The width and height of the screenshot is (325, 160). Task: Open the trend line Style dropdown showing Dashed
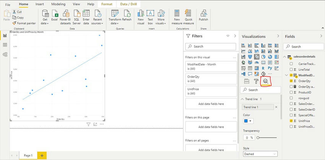(x=260, y=154)
